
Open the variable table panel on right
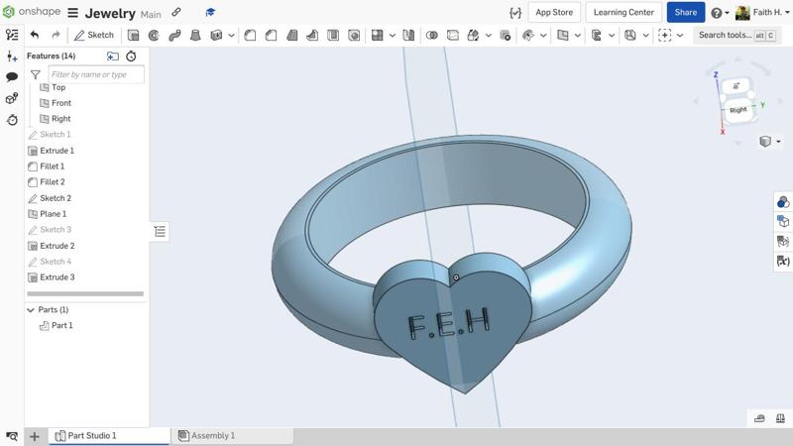pos(783,261)
